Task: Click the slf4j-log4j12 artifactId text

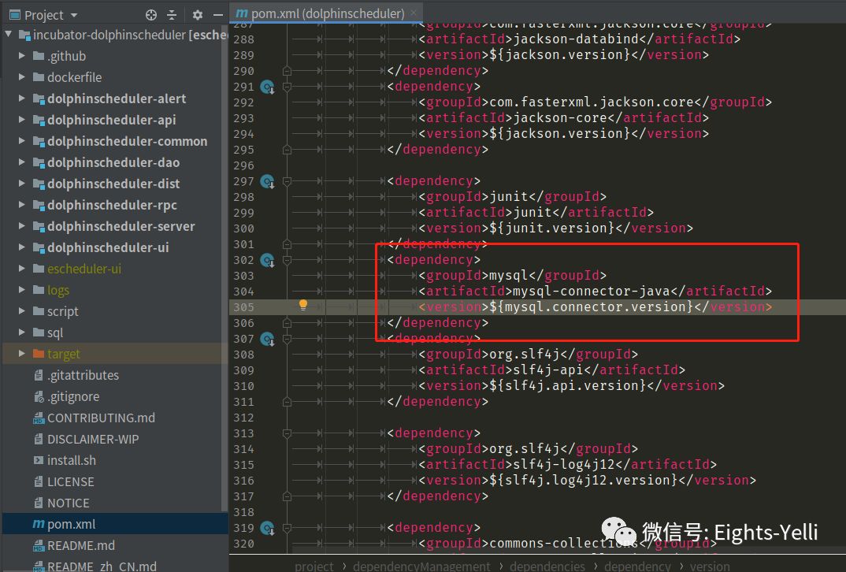Action: (563, 464)
